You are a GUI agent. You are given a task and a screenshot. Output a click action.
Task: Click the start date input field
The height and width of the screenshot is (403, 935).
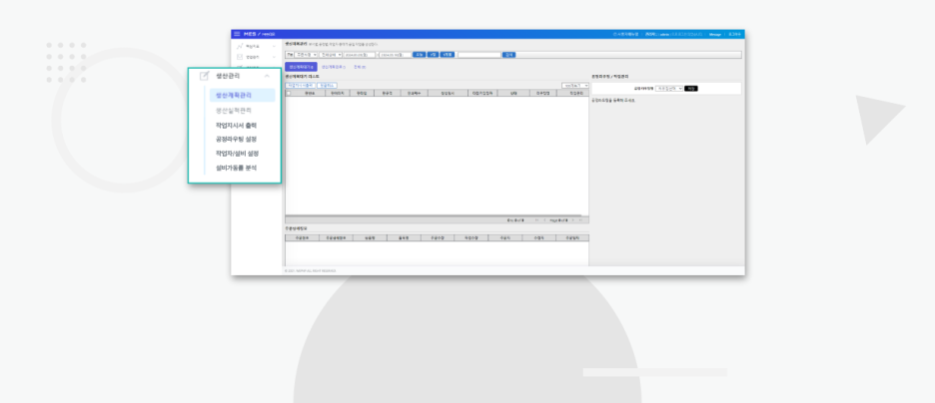coord(360,55)
